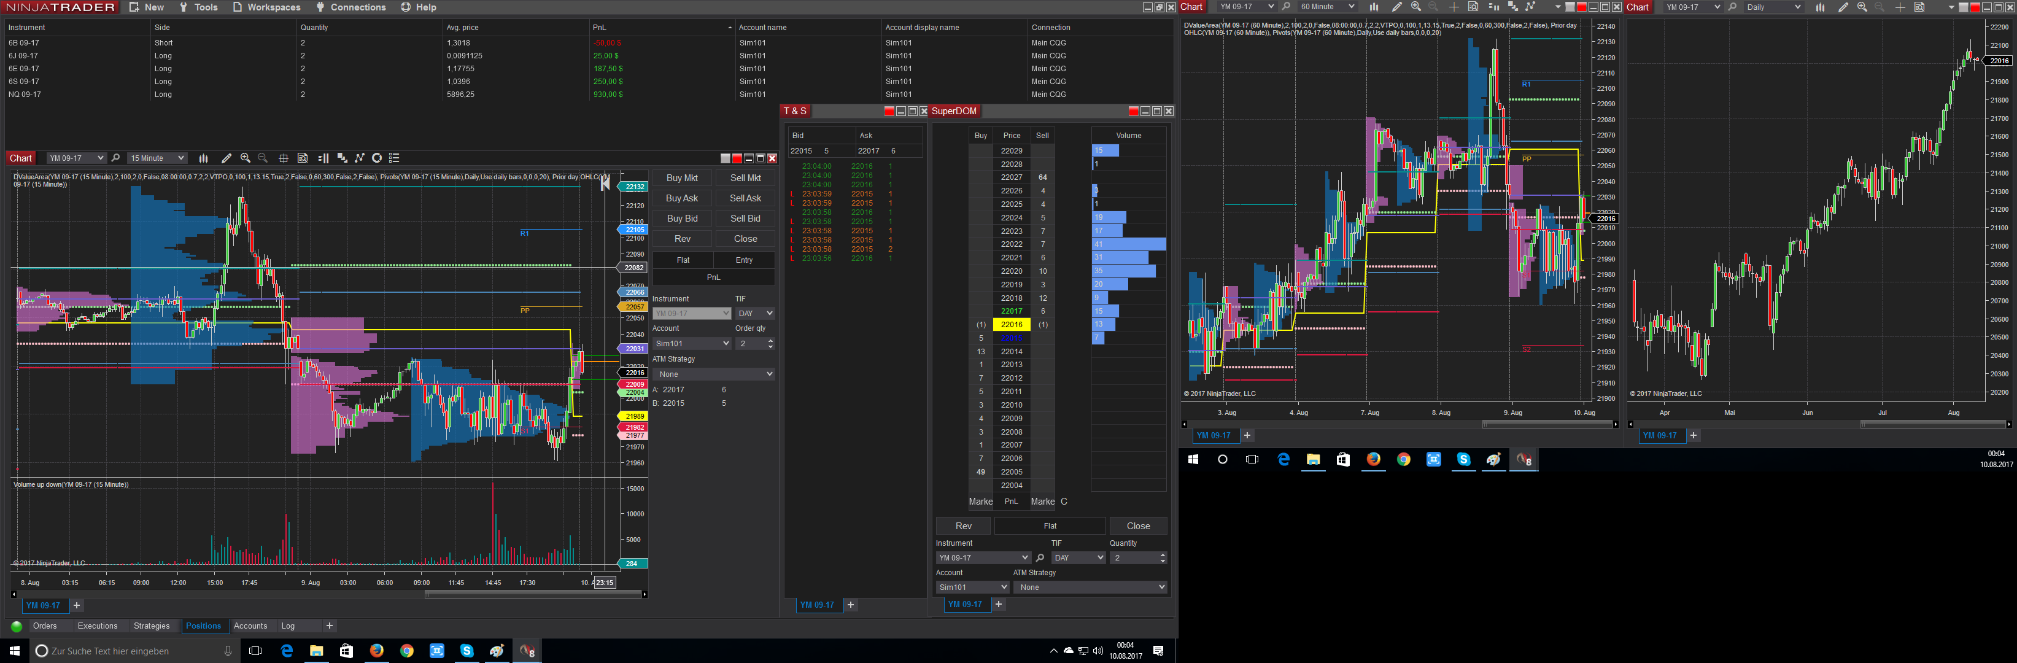This screenshot has width=2017, height=663.
Task: Click Daily chart horizontal scrollbar
Action: click(x=1934, y=424)
